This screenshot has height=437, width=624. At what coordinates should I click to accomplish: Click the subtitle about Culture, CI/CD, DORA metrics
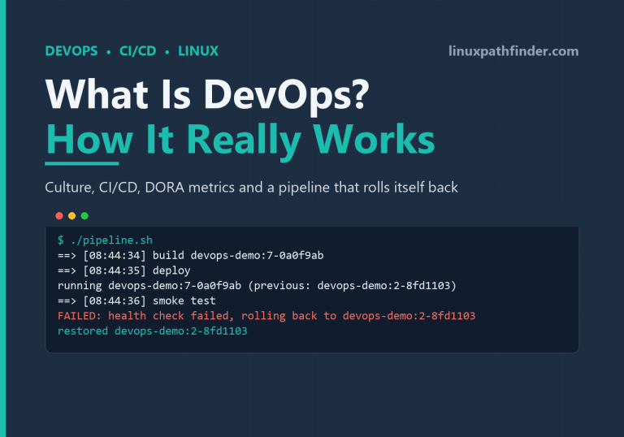point(251,188)
